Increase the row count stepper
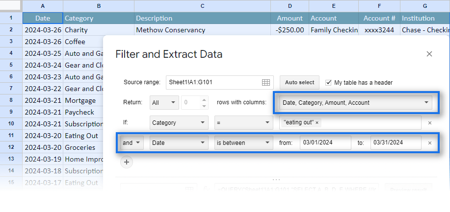The width and height of the screenshot is (450, 212). 204,100
